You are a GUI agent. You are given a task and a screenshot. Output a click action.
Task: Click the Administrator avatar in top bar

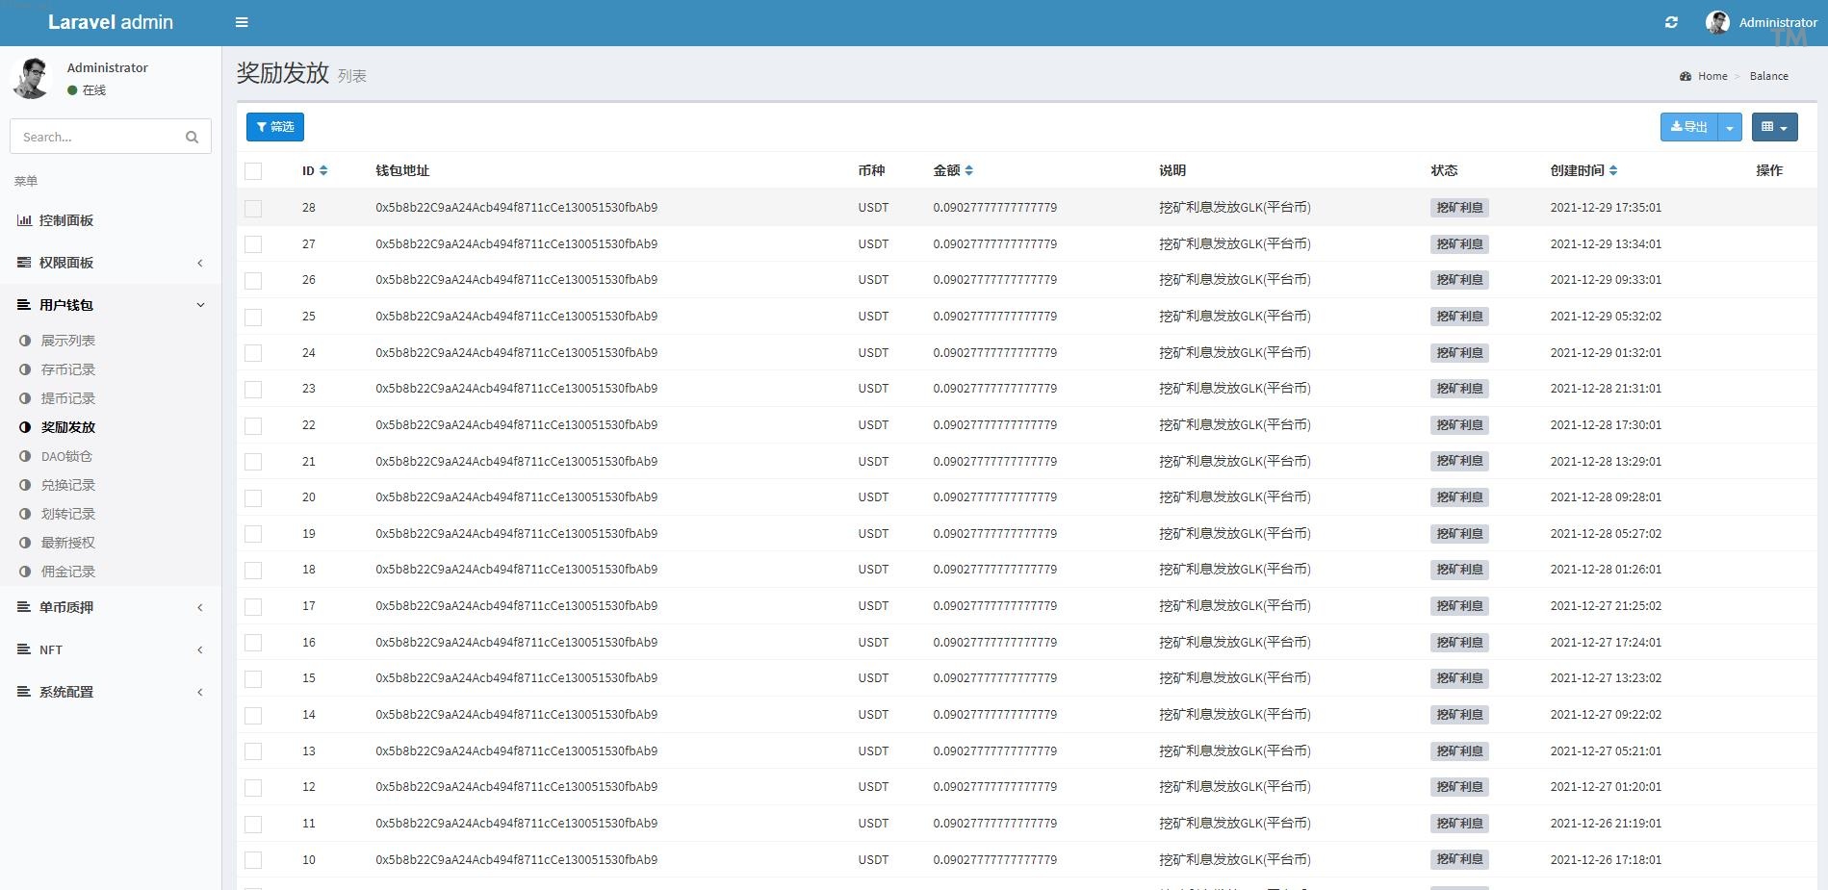[x=1717, y=22]
